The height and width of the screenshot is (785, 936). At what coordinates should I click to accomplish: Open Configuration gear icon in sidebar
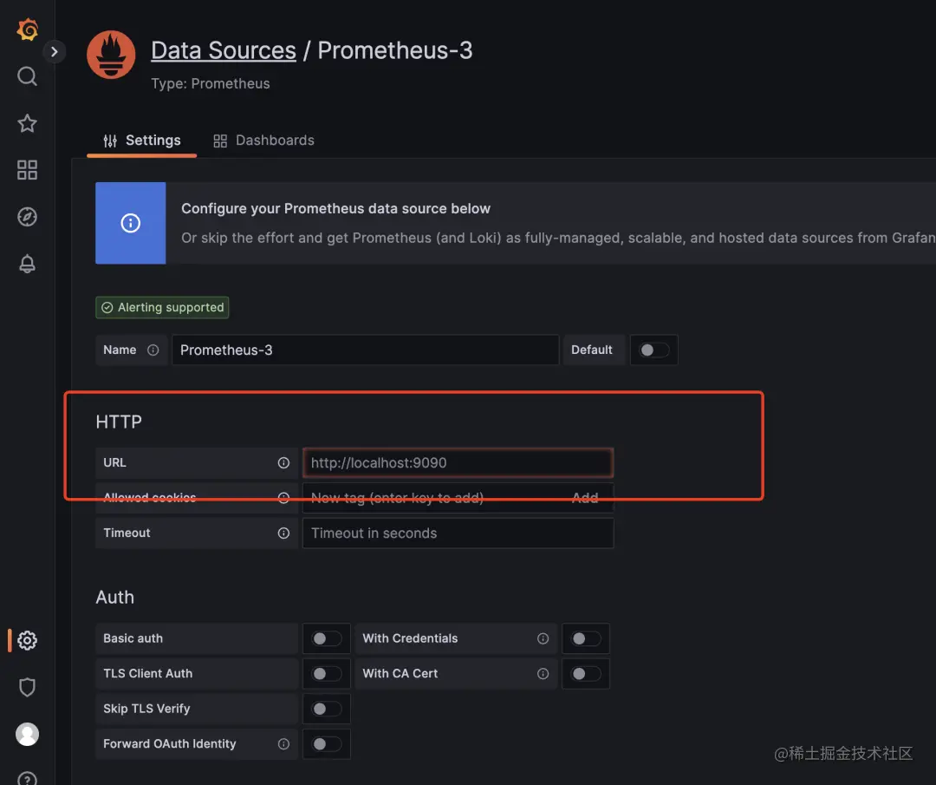(x=28, y=640)
